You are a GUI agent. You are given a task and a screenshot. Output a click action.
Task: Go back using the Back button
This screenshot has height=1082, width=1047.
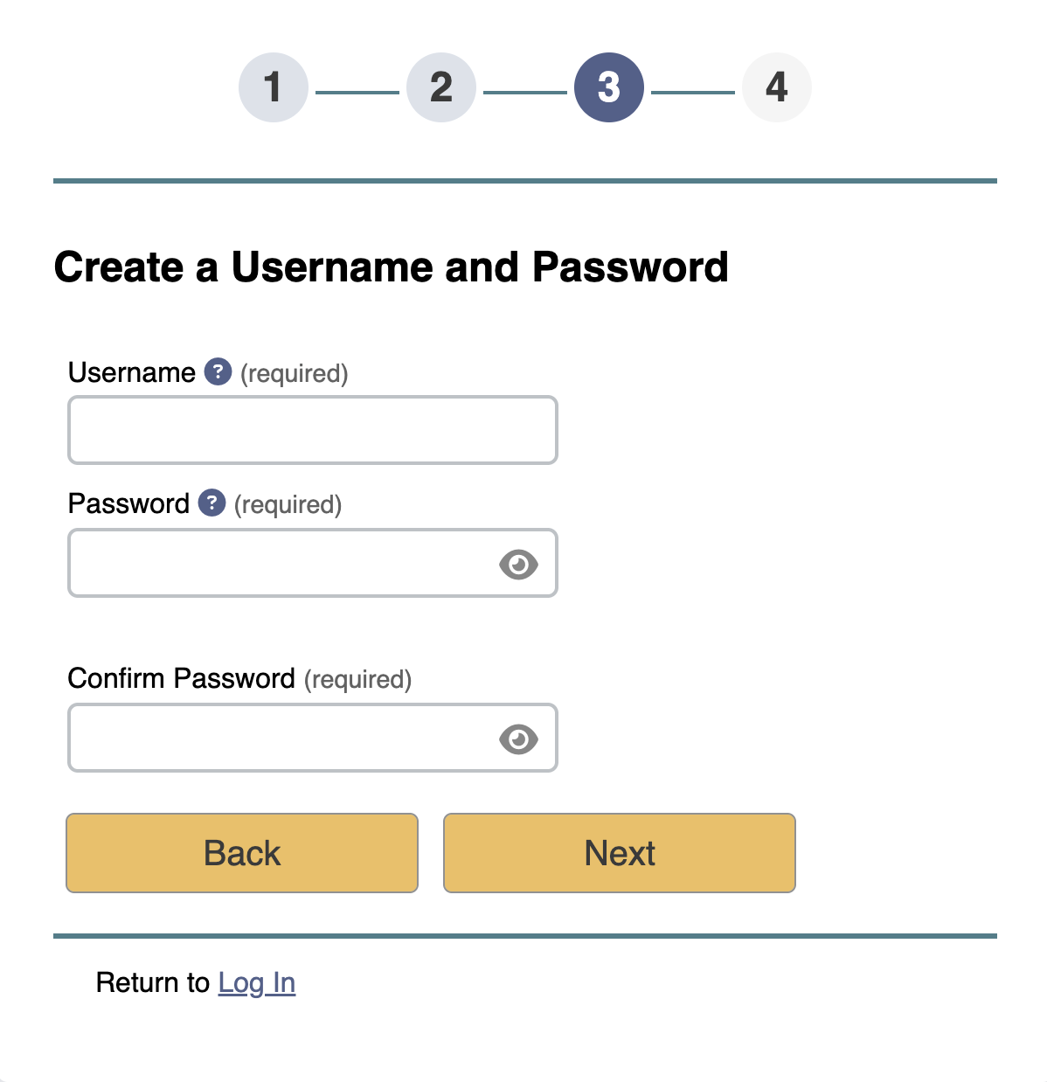[241, 852]
